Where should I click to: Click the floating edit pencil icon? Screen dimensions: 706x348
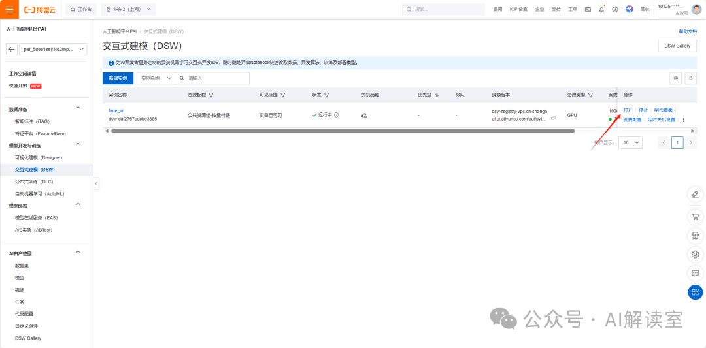(695, 194)
